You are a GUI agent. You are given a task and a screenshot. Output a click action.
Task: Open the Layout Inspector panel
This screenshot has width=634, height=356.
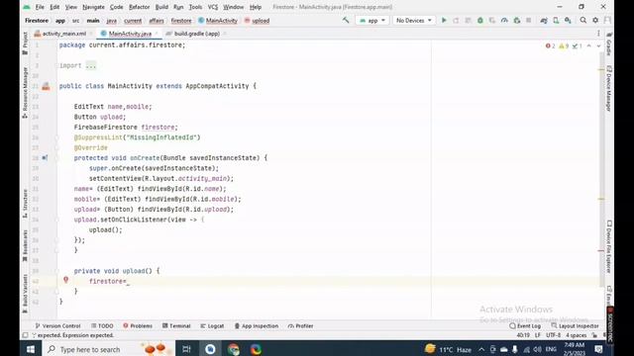pos(575,325)
